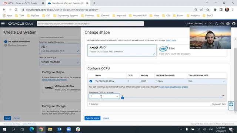The image size is (237, 133).
Task: Open Windows Start menu
Action: [4, 129]
